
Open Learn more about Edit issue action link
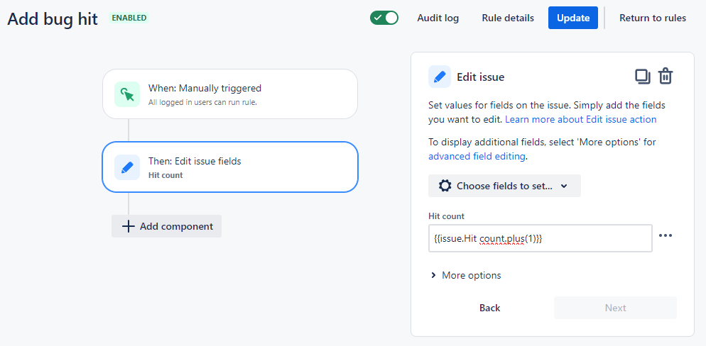pyautogui.click(x=580, y=119)
